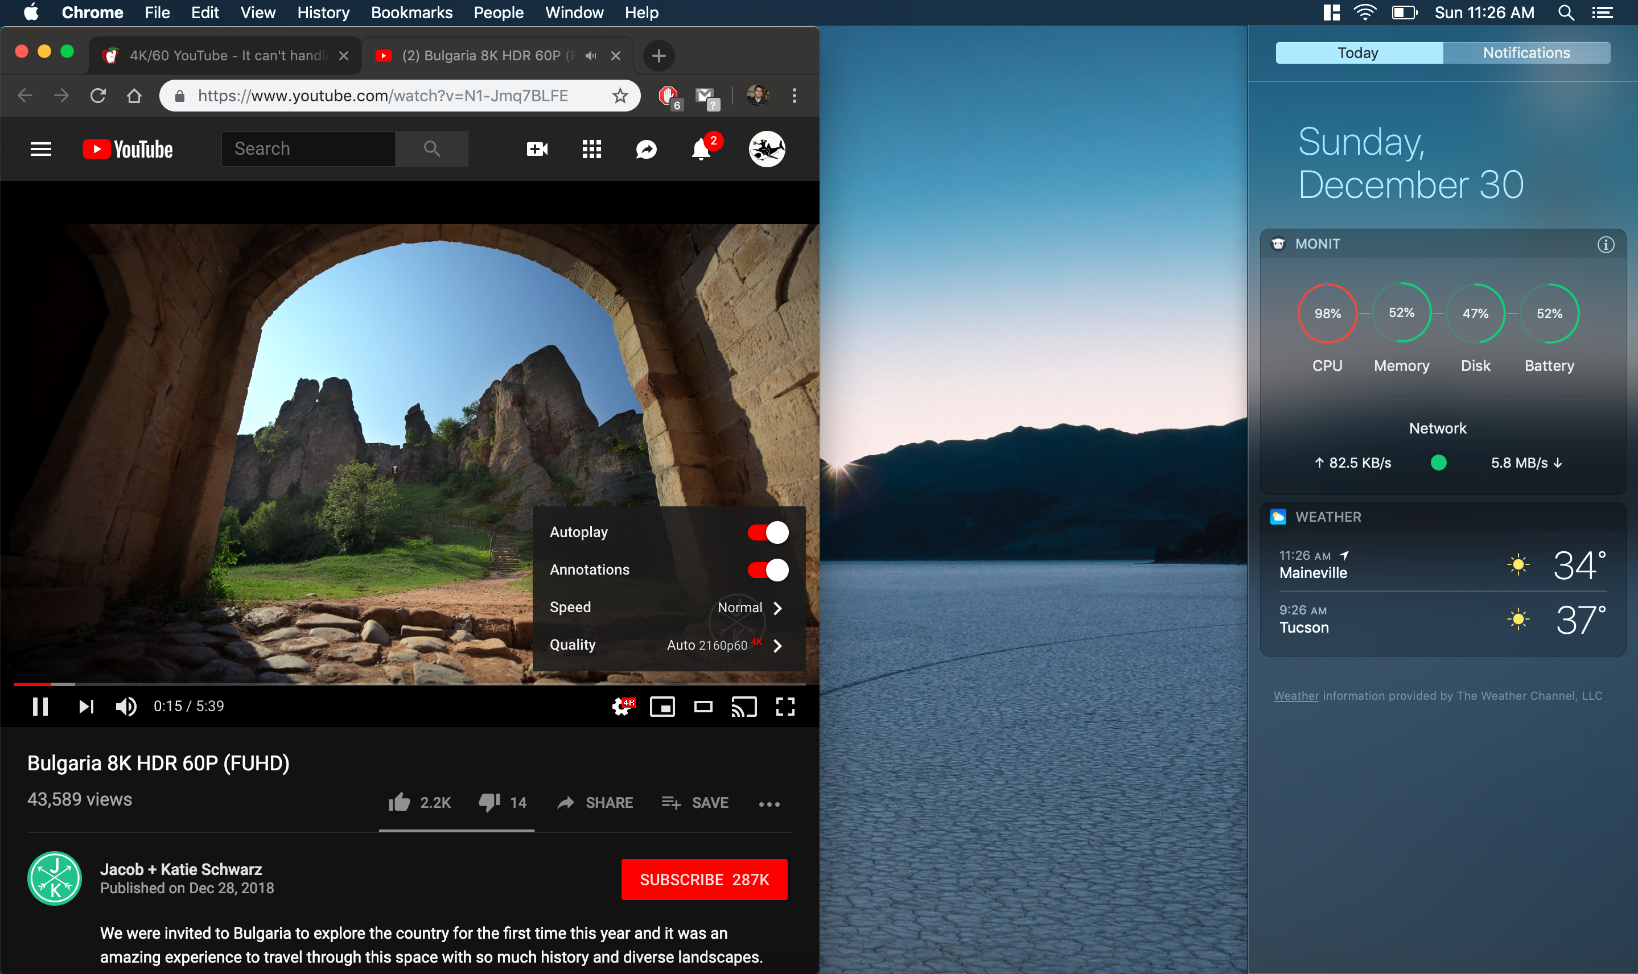Click the YouTube Search input field
This screenshot has height=974, width=1638.
[308, 149]
